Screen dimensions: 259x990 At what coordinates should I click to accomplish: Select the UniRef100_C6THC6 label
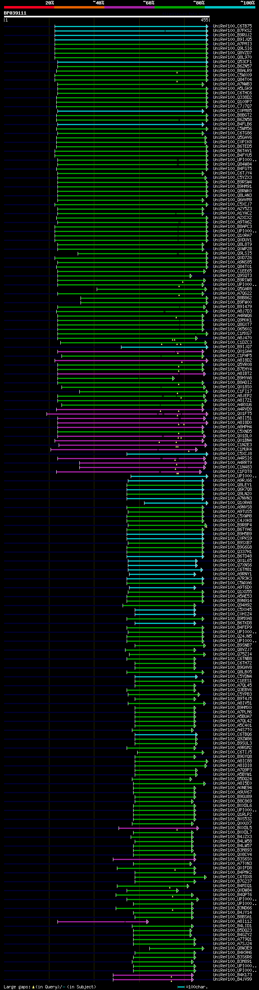point(232,93)
